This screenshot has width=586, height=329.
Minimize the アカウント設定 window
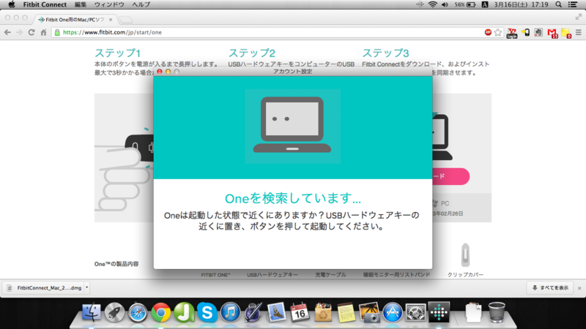click(x=168, y=72)
